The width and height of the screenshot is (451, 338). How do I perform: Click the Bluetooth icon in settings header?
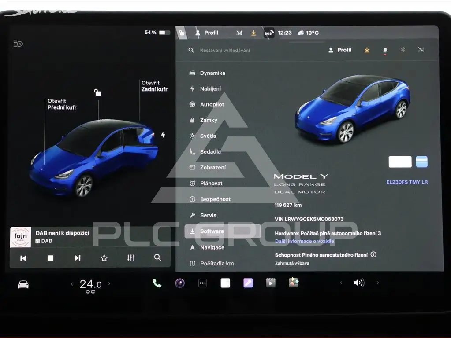[x=403, y=50]
